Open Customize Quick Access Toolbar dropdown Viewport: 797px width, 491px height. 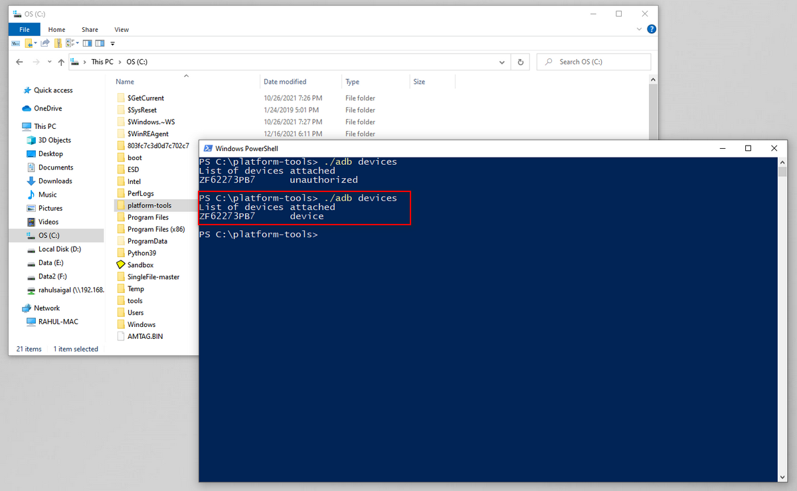tap(112, 44)
